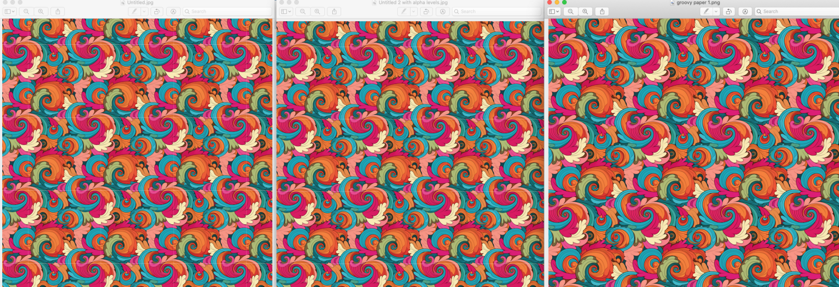Zoom out in groovy paper 1.png window
Screen dimensions: 839x287
point(571,11)
